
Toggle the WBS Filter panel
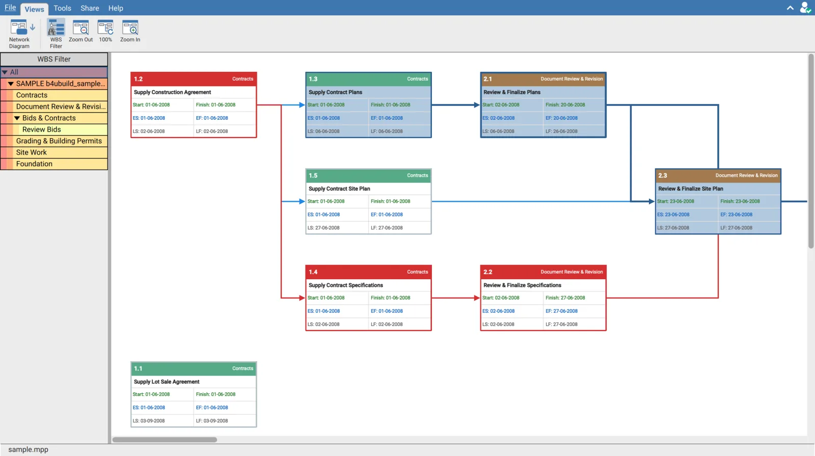56,34
